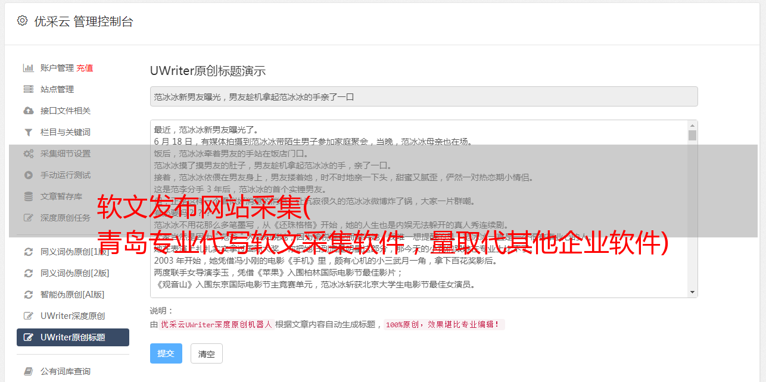Click the bar chart icon for 账户管理
766x382 pixels.
pyautogui.click(x=28, y=68)
